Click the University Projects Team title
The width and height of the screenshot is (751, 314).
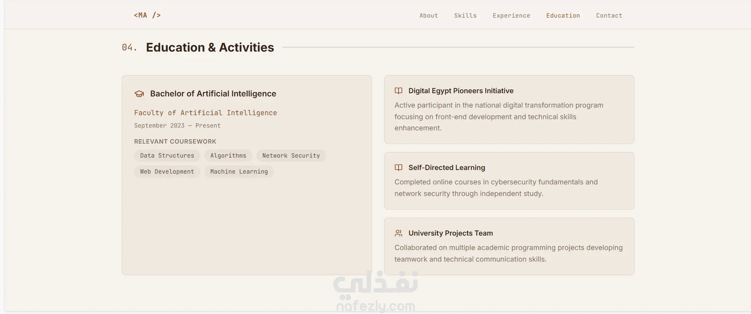[451, 233]
